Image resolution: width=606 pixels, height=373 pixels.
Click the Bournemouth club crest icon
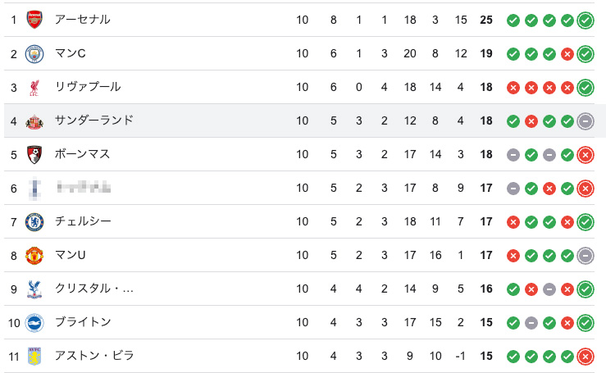pyautogui.click(x=34, y=154)
